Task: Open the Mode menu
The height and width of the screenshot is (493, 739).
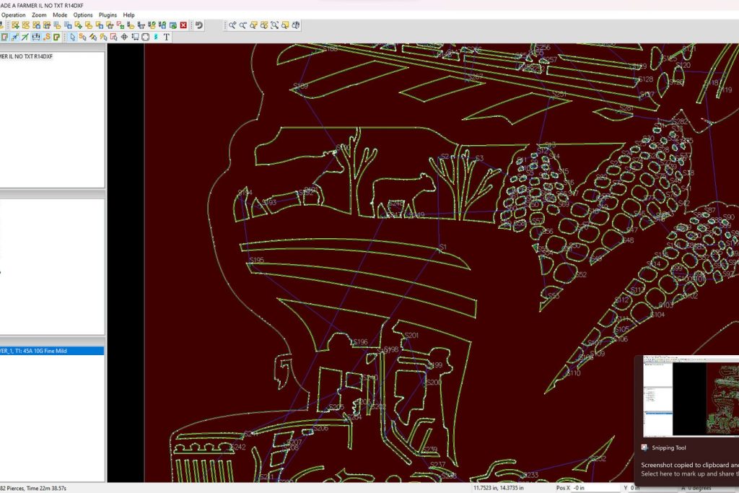Action: (60, 14)
